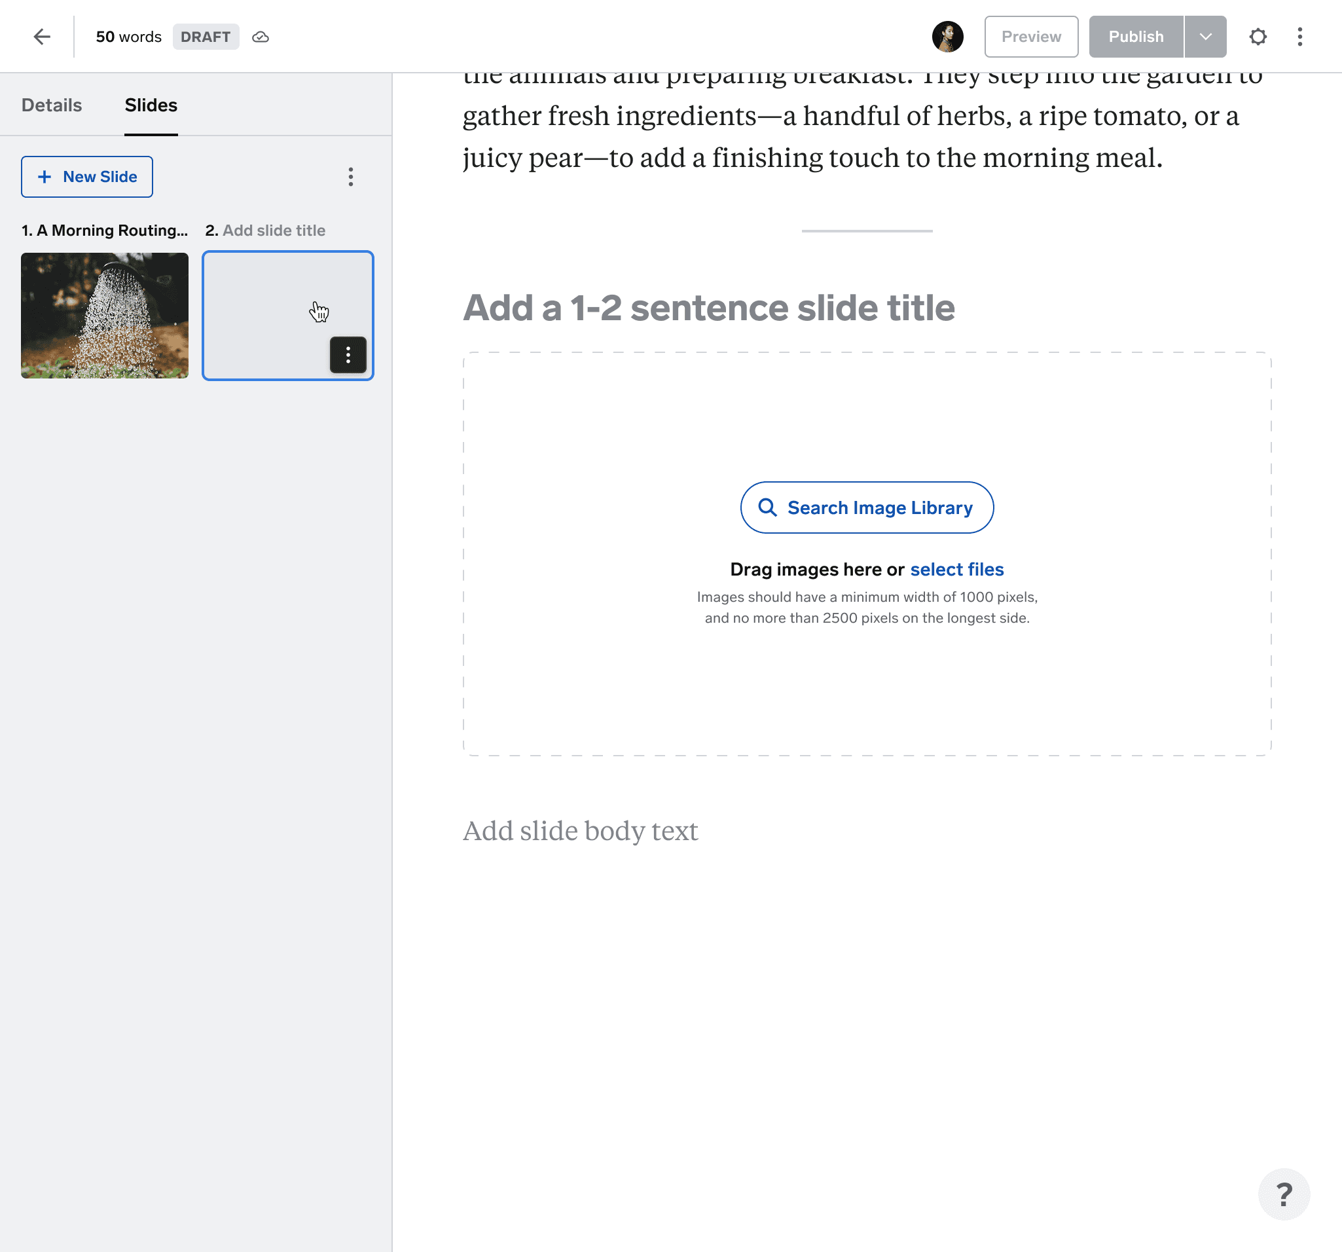Viewport: 1342px width, 1252px height.
Task: Open the slides panel three-dot options
Action: (350, 177)
